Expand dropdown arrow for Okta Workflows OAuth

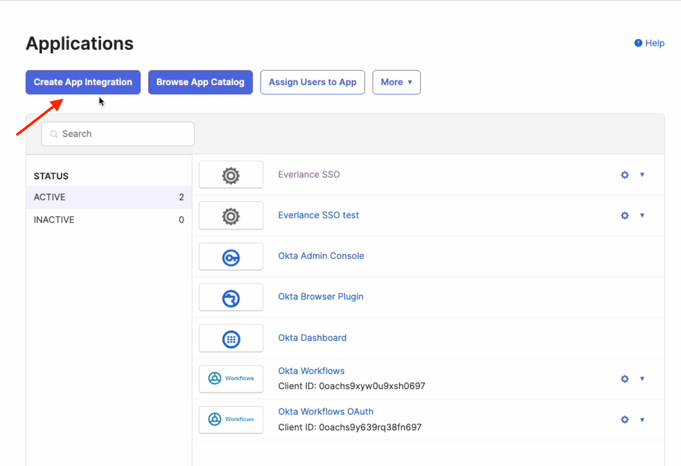click(642, 420)
